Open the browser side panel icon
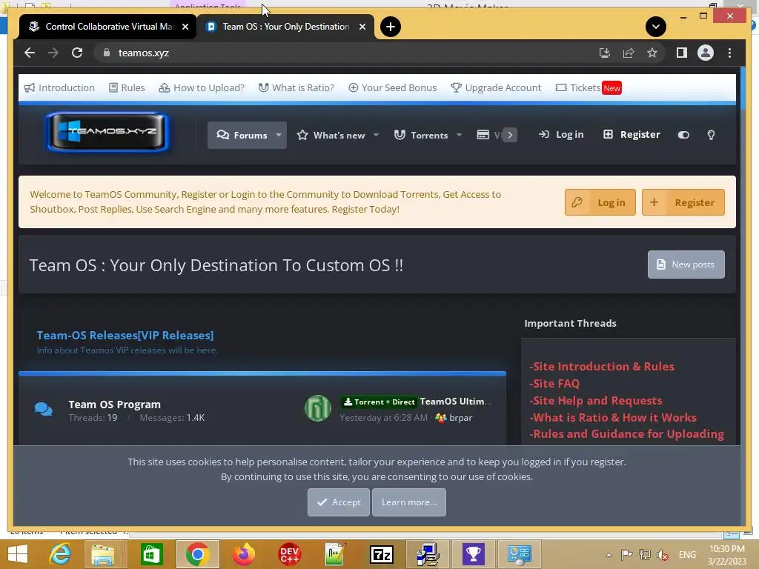Image resolution: width=759 pixels, height=569 pixels. [x=682, y=53]
